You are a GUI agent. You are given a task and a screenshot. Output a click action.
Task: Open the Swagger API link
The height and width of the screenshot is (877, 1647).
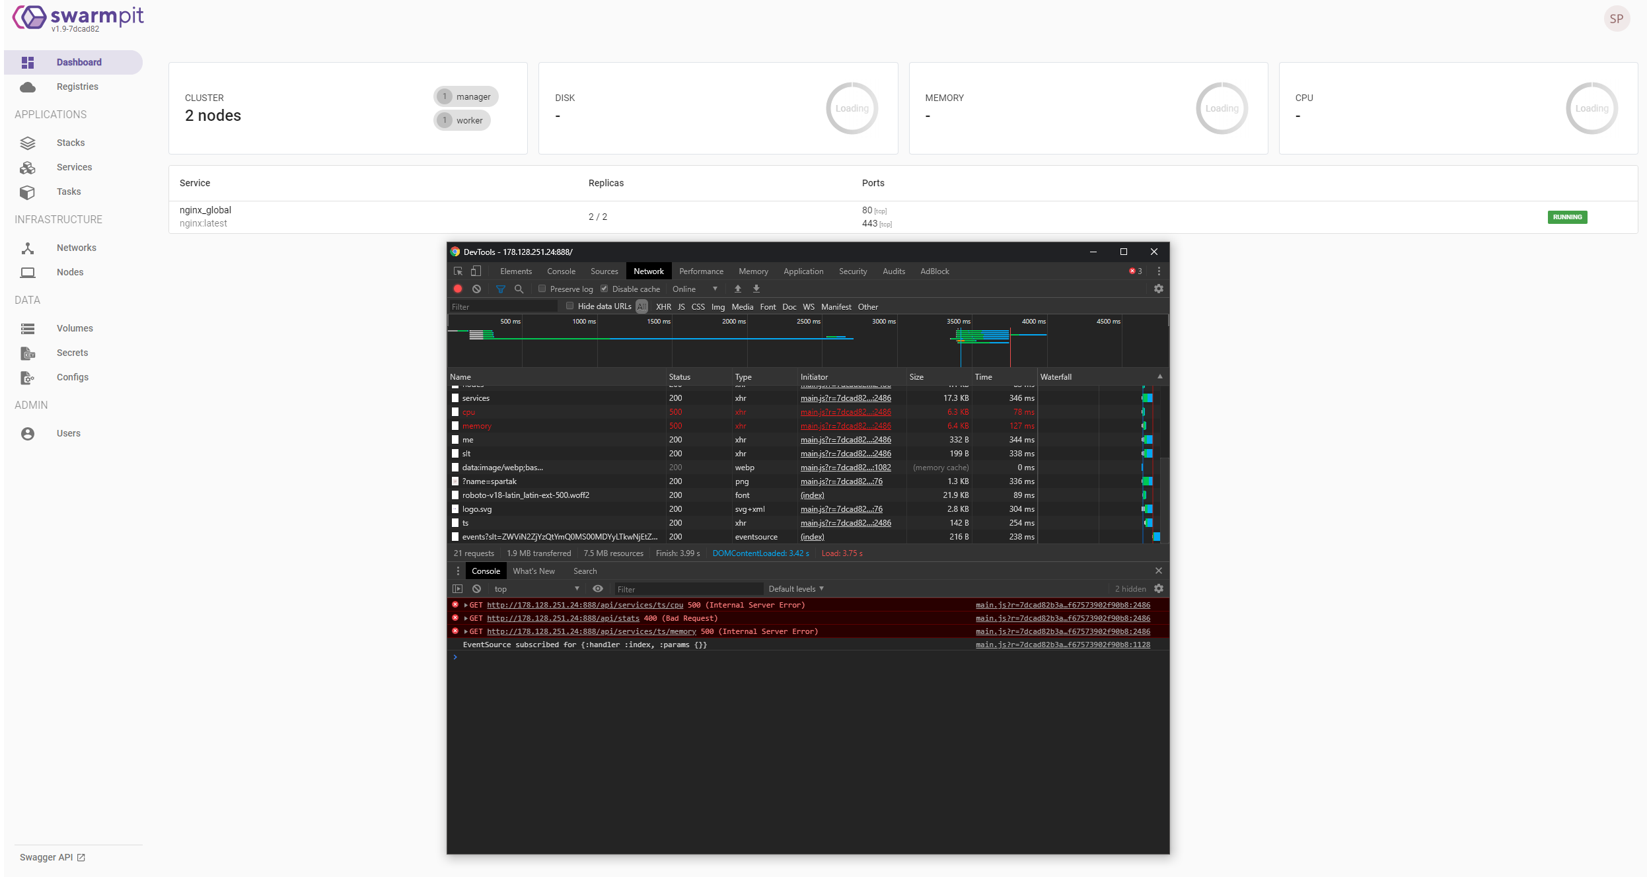(x=52, y=857)
